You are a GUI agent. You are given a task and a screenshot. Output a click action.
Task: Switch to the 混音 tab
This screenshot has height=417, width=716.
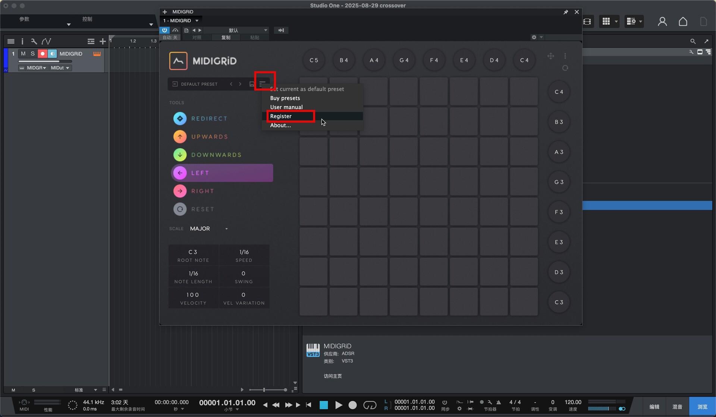677,407
